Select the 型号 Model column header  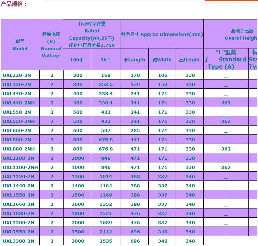coord(20,45)
